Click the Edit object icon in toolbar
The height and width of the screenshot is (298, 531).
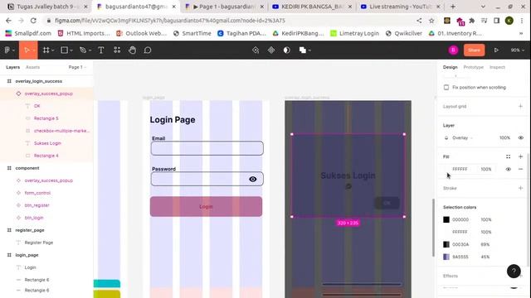(x=256, y=50)
